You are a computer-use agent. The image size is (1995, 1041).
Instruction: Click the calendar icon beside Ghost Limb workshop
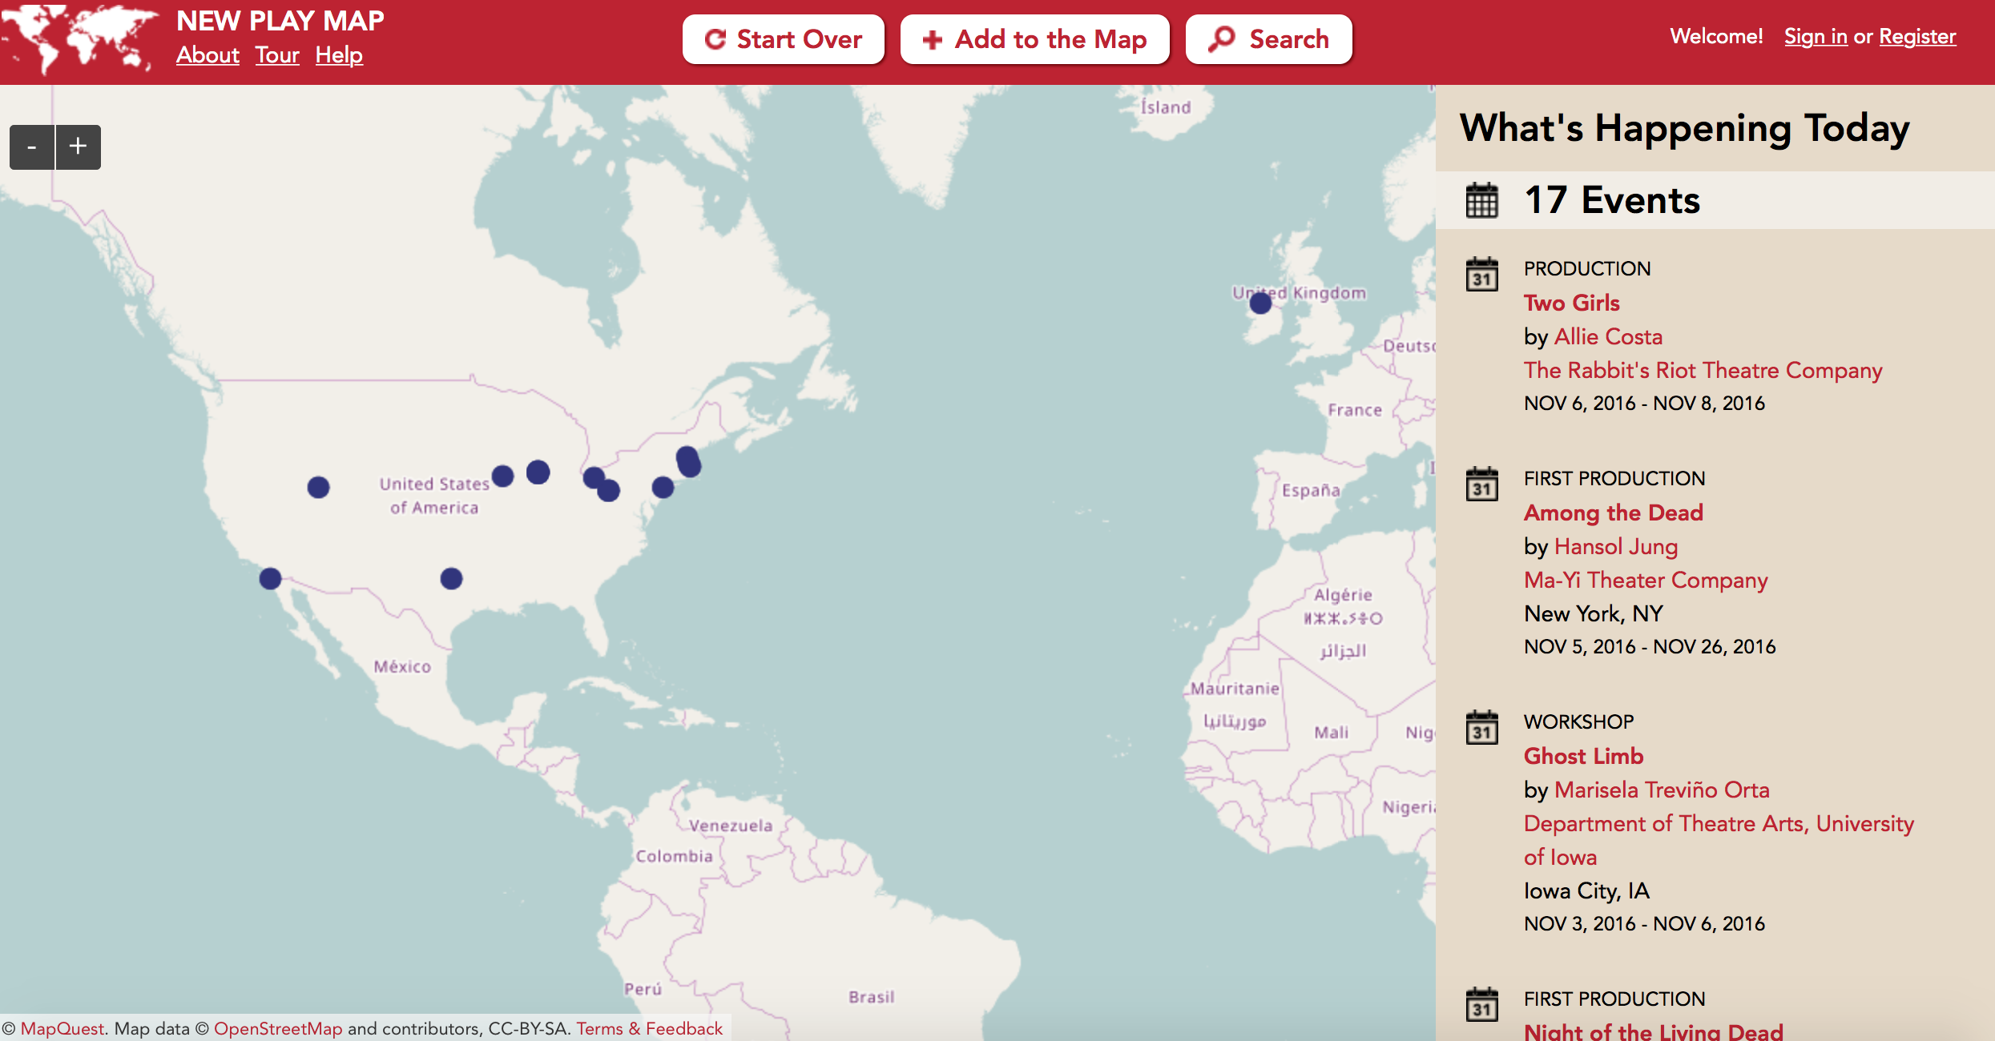coord(1481,728)
